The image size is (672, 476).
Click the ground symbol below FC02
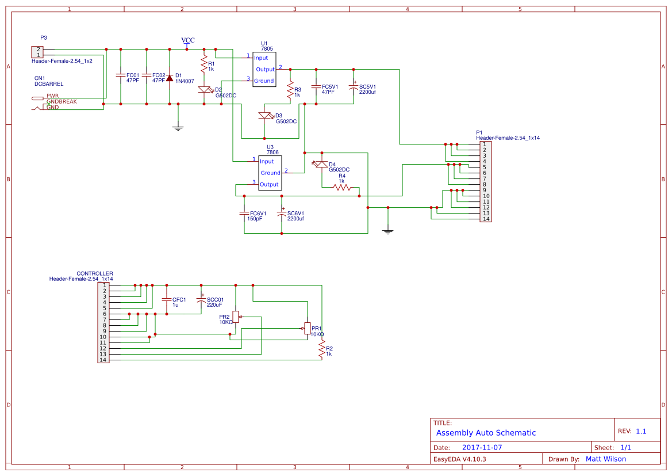click(178, 128)
